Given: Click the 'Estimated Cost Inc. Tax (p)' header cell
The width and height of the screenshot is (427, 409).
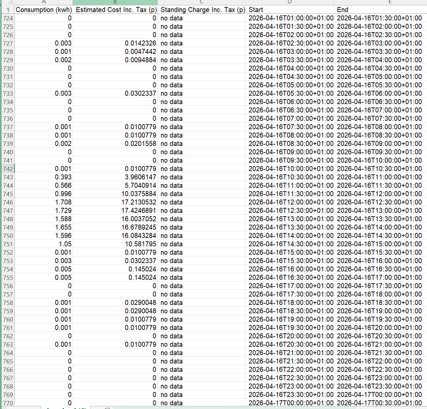Looking at the screenshot, I should pos(115,10).
